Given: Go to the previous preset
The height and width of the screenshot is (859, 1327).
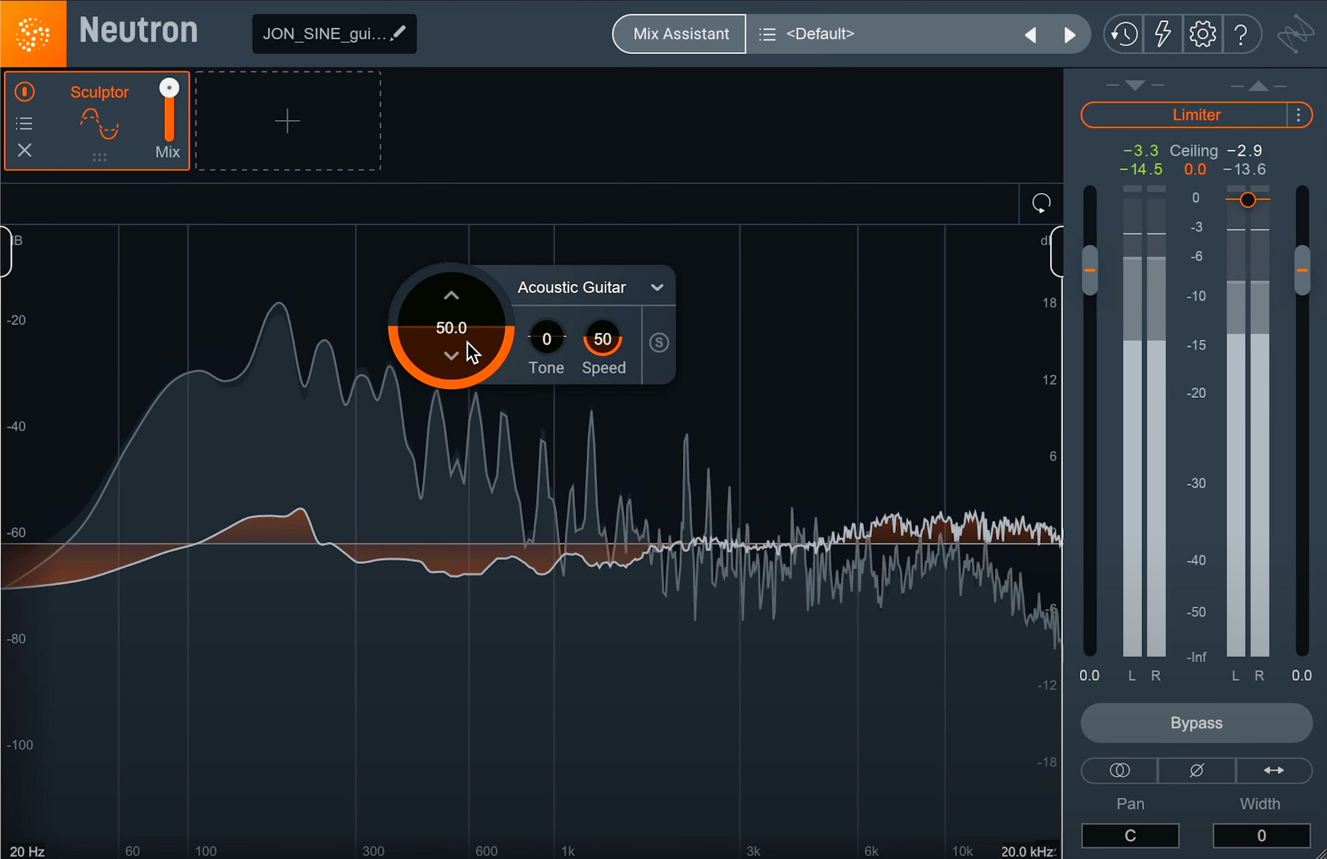Looking at the screenshot, I should coord(1031,35).
